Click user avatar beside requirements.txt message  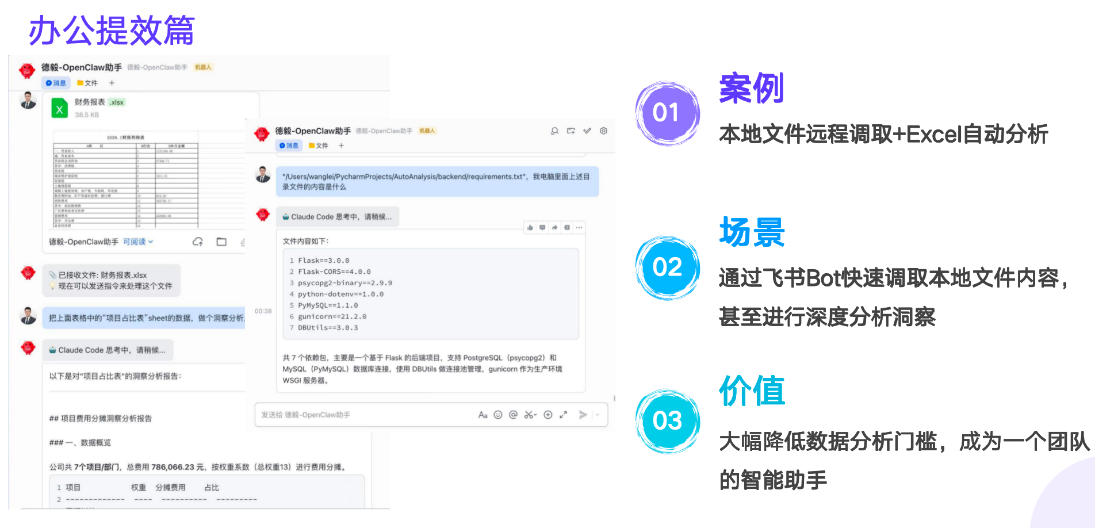pos(263,175)
